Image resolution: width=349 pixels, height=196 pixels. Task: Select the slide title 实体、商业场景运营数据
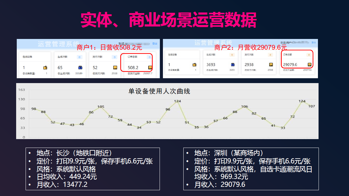[168, 20]
